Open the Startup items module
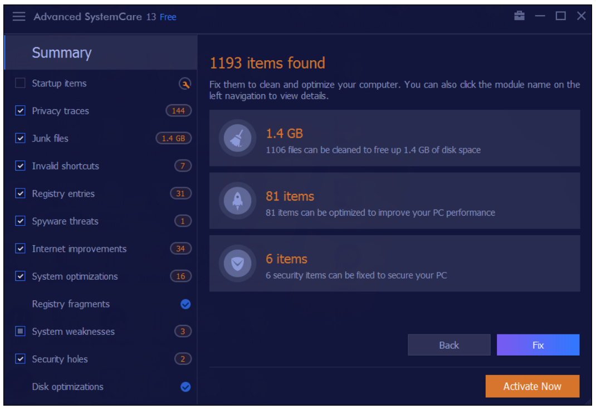The width and height of the screenshot is (596, 409). (x=59, y=83)
